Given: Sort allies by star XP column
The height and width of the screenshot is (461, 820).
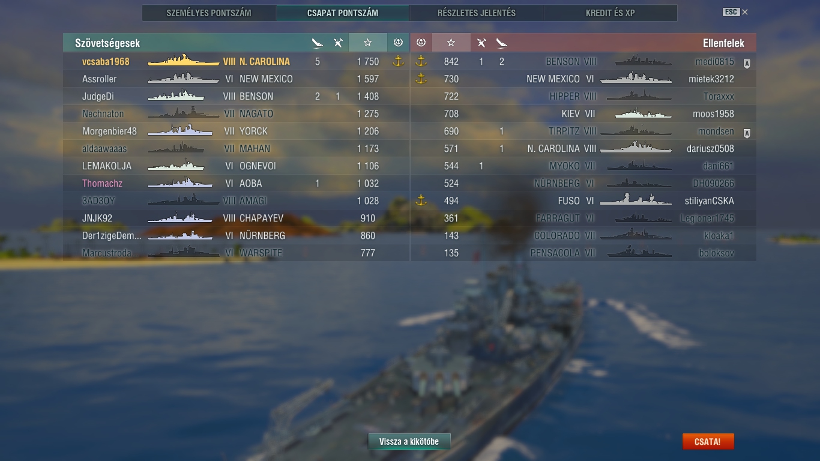Looking at the screenshot, I should tap(367, 43).
